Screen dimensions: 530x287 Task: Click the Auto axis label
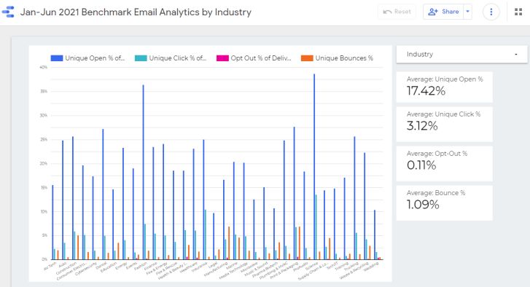(x=63, y=264)
